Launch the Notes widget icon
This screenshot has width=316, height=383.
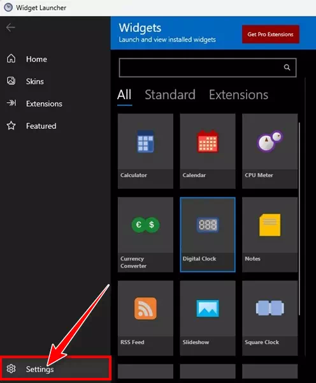point(269,225)
